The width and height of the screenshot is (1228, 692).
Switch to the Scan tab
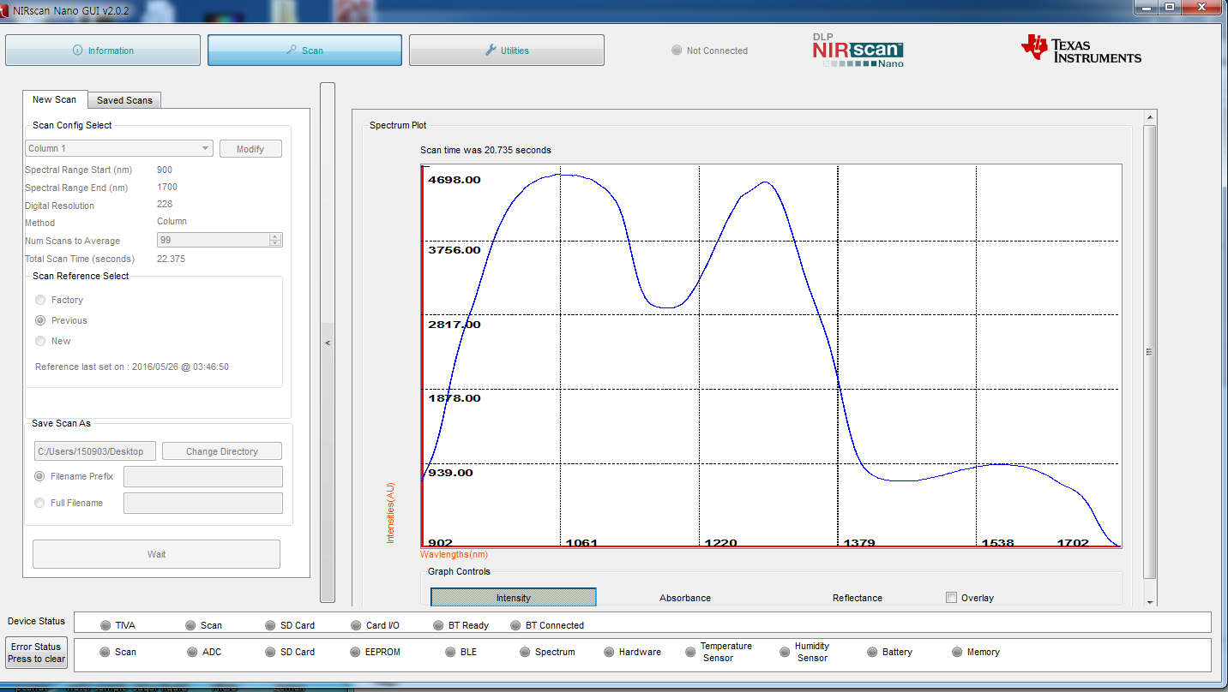tap(304, 51)
